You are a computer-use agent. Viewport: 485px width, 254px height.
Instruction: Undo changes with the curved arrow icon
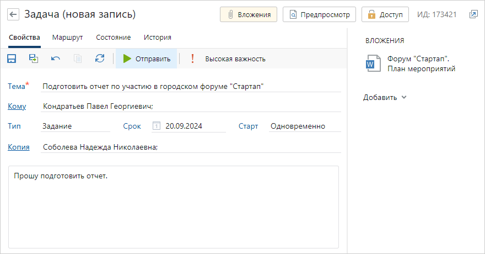56,59
